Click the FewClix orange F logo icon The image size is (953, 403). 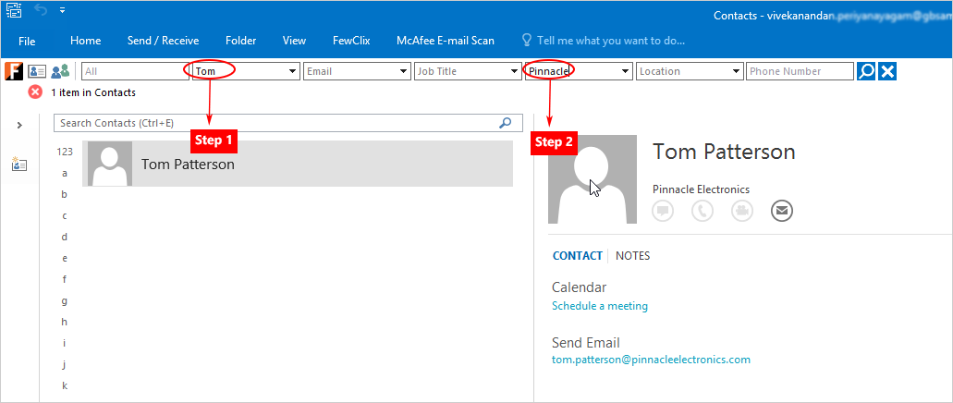[14, 71]
